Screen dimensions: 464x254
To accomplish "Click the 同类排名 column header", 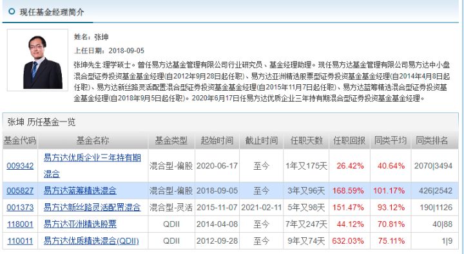I will 432,140.
